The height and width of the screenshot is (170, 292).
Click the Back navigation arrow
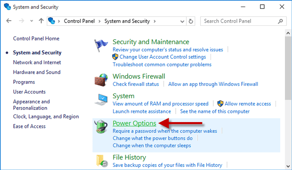pyautogui.click(x=9, y=21)
